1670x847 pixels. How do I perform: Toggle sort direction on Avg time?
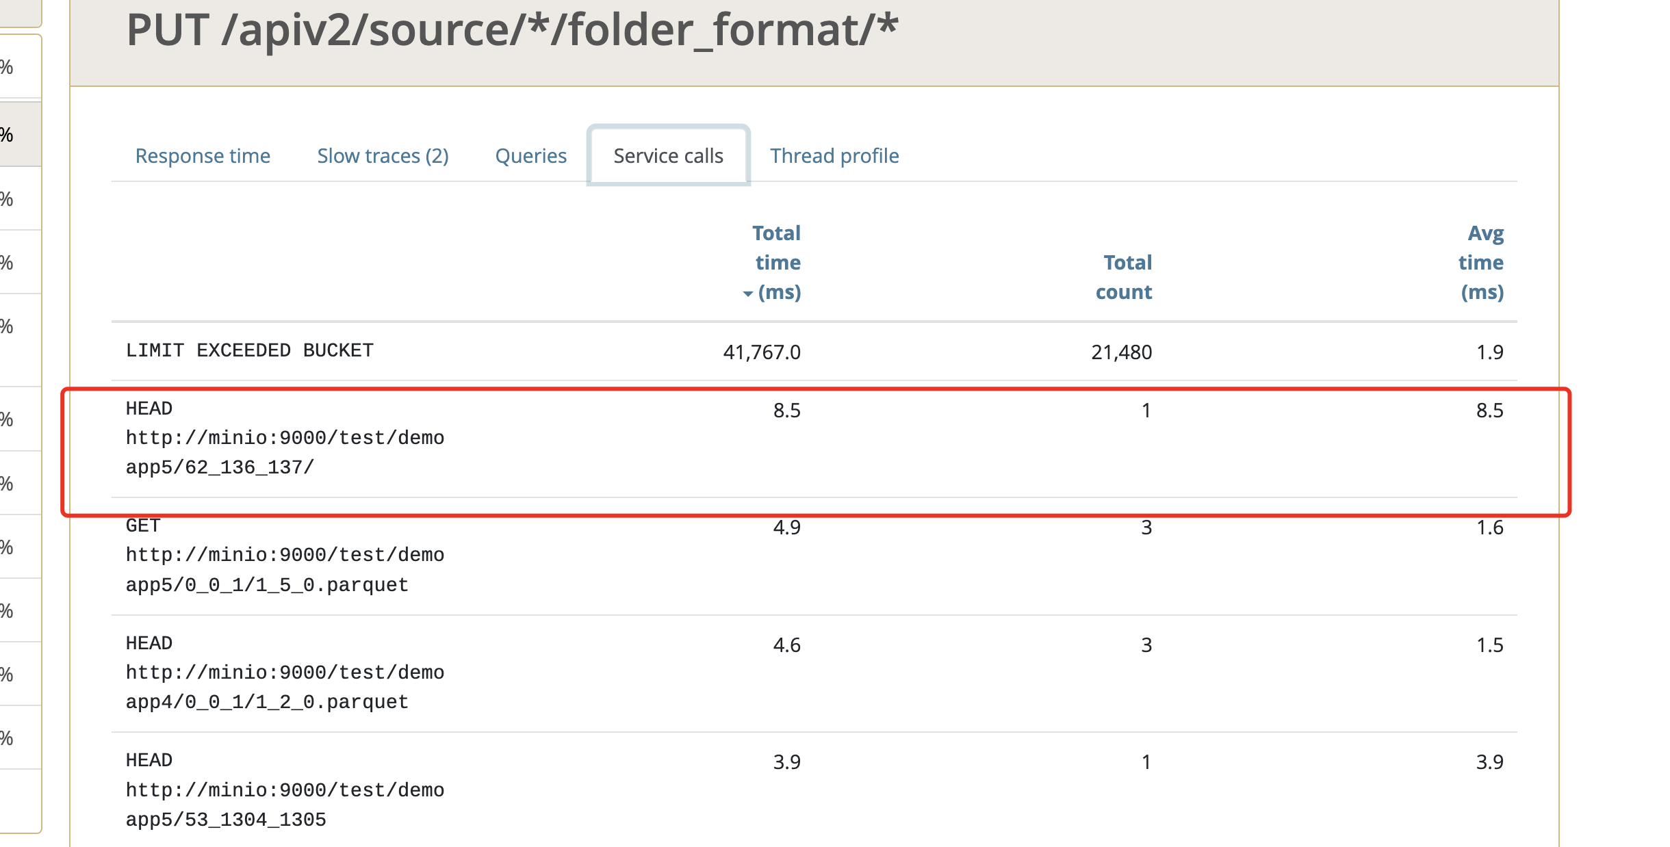coord(1480,259)
